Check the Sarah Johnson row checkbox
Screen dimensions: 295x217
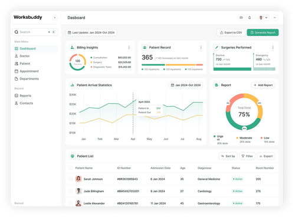click(71, 179)
